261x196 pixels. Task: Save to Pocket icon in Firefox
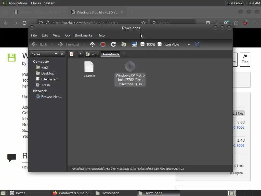208,23
